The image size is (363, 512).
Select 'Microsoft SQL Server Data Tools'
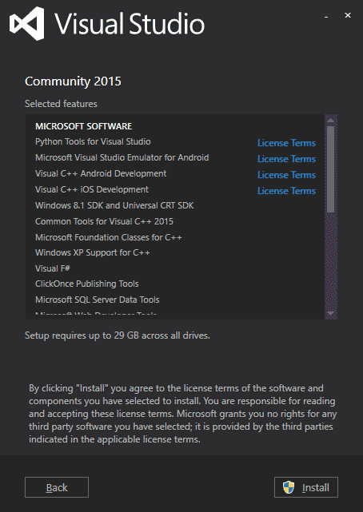pos(98,300)
